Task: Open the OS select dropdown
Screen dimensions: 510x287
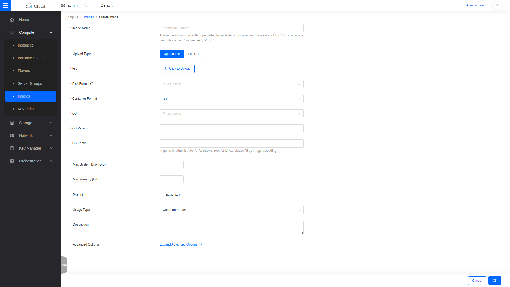Action: [232, 114]
